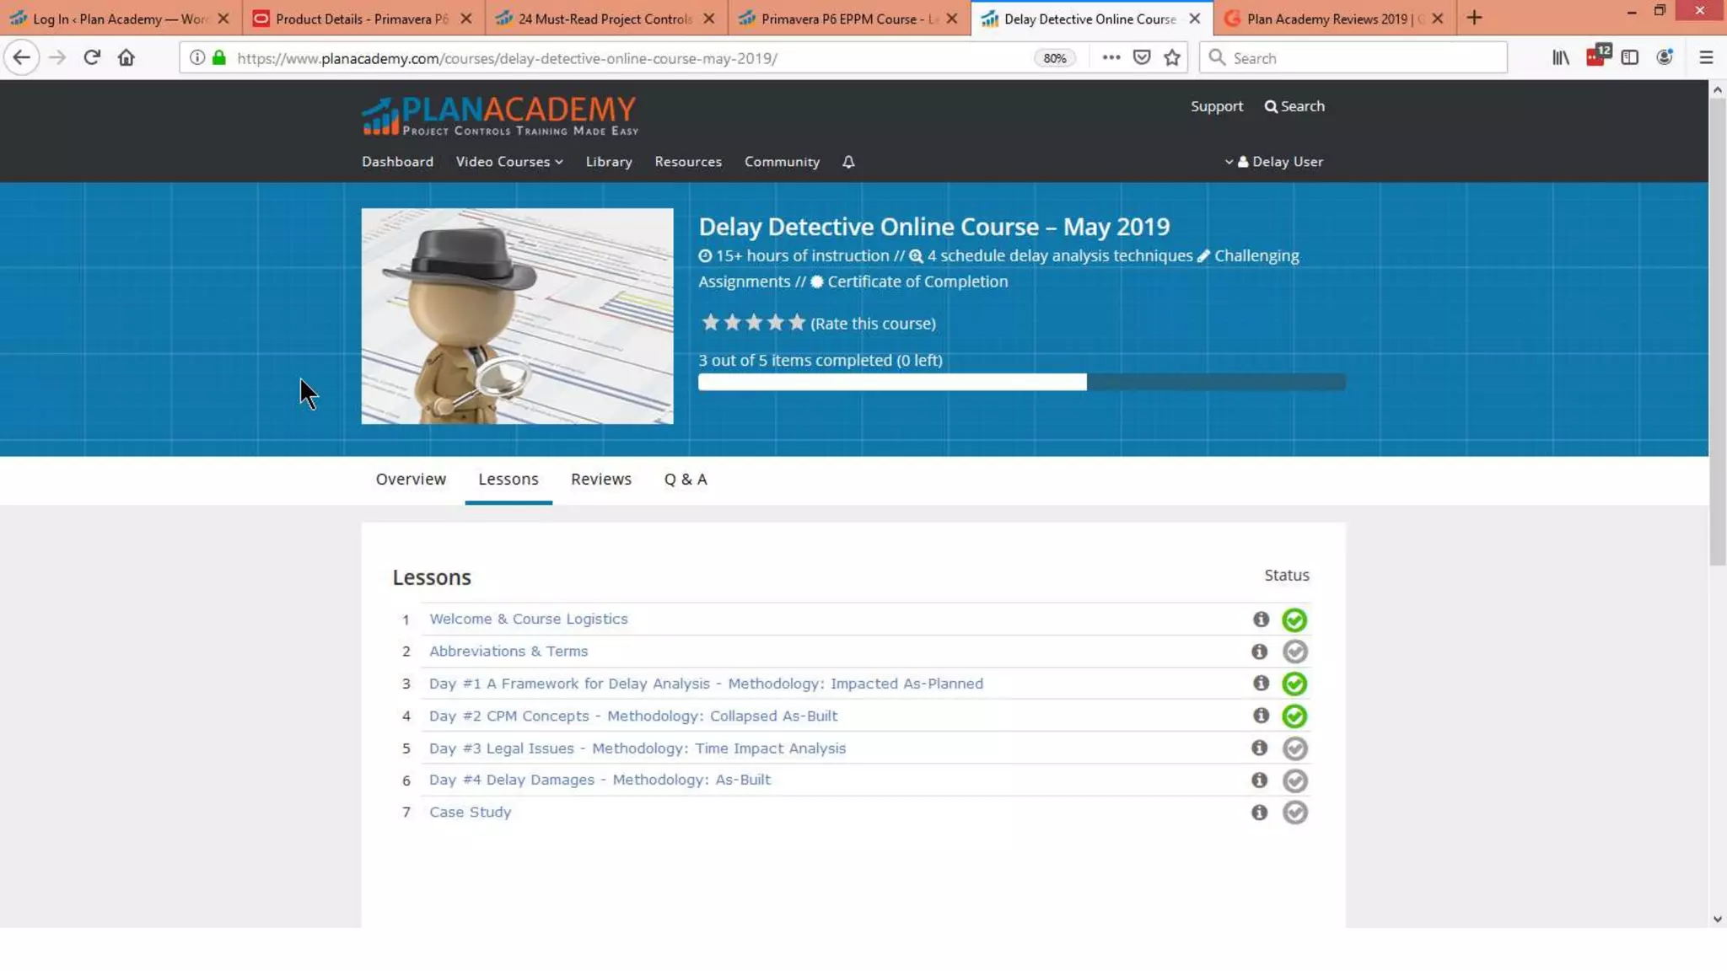Screen dimensions: 1727x971
Task: Switch to the Overview tab
Action: click(x=411, y=480)
